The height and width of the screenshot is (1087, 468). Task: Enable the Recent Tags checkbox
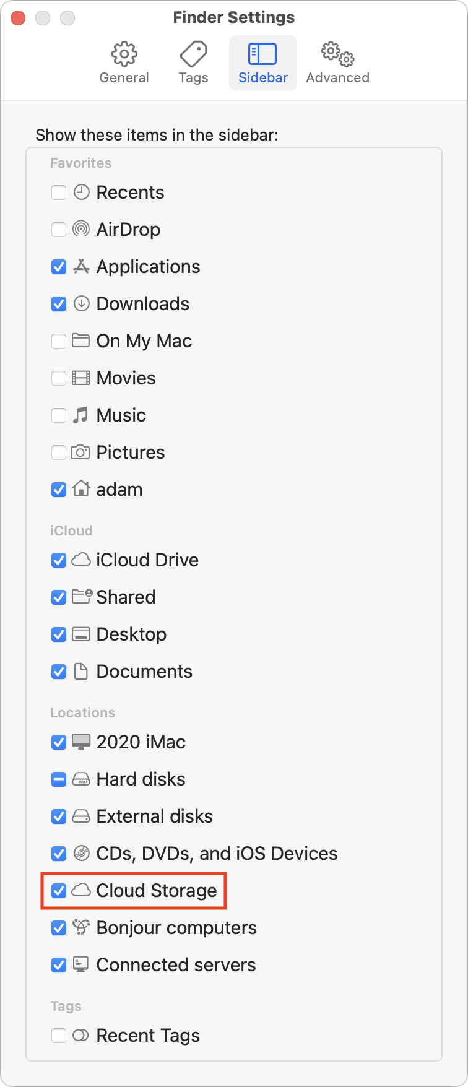[x=59, y=1036]
